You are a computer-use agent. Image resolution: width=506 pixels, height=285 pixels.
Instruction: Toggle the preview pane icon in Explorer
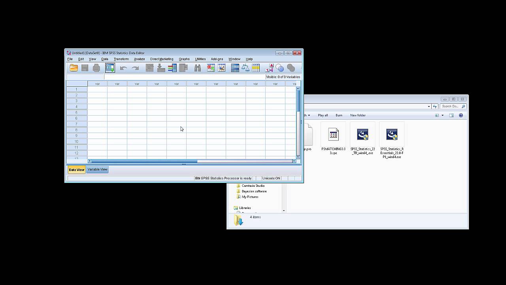click(451, 115)
